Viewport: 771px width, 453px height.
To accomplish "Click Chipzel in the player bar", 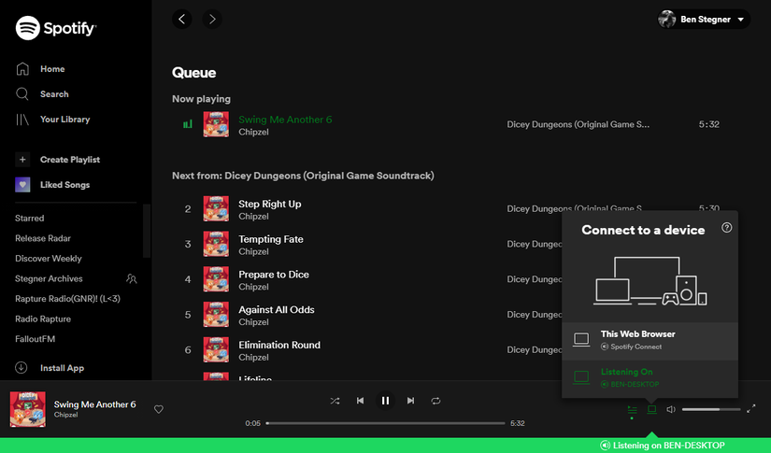I will 66,415.
